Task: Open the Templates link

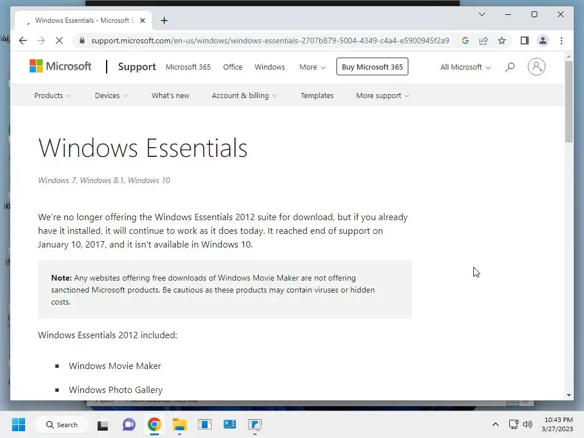Action: [x=317, y=96]
